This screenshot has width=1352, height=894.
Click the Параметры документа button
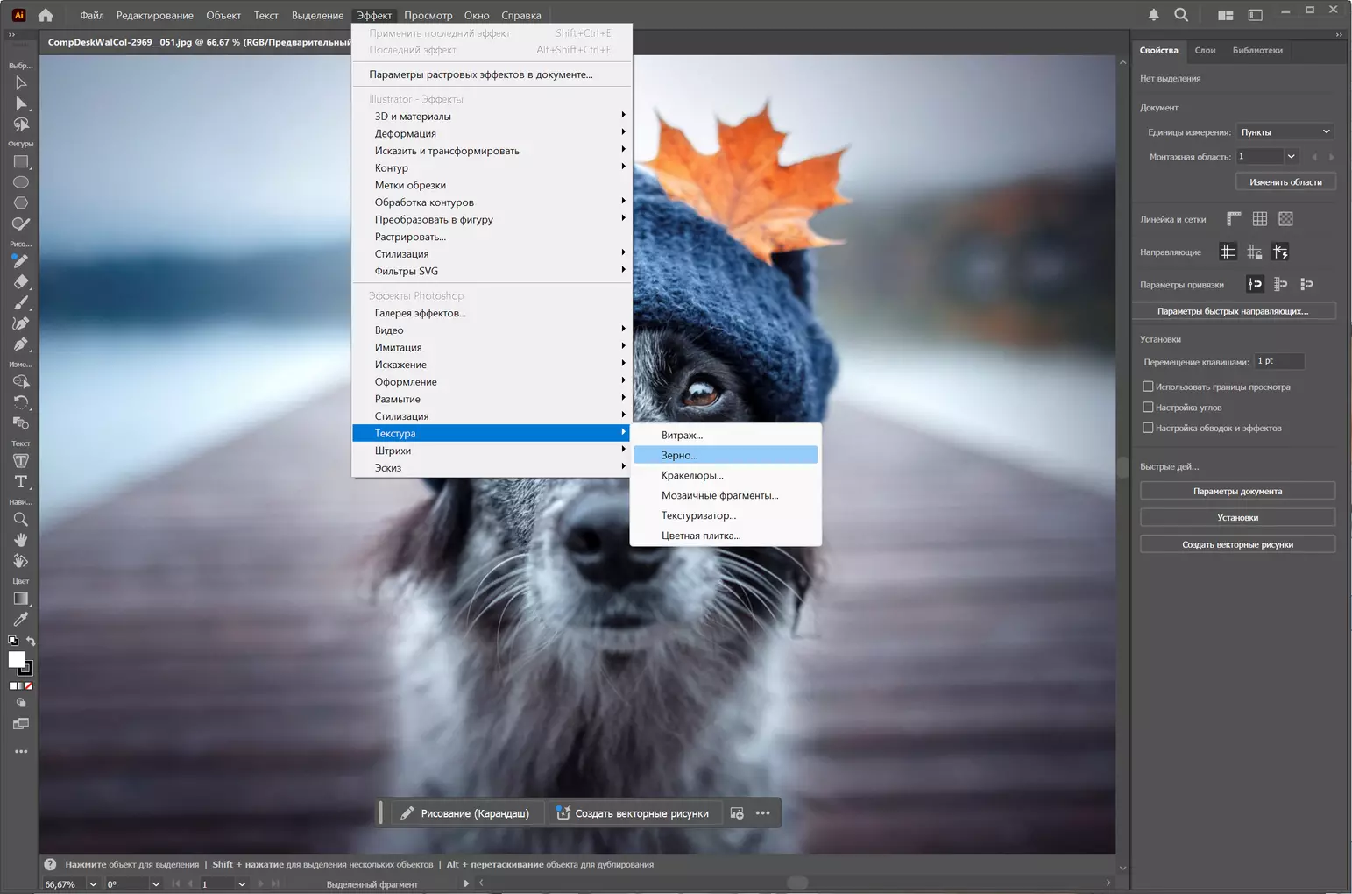click(1237, 492)
